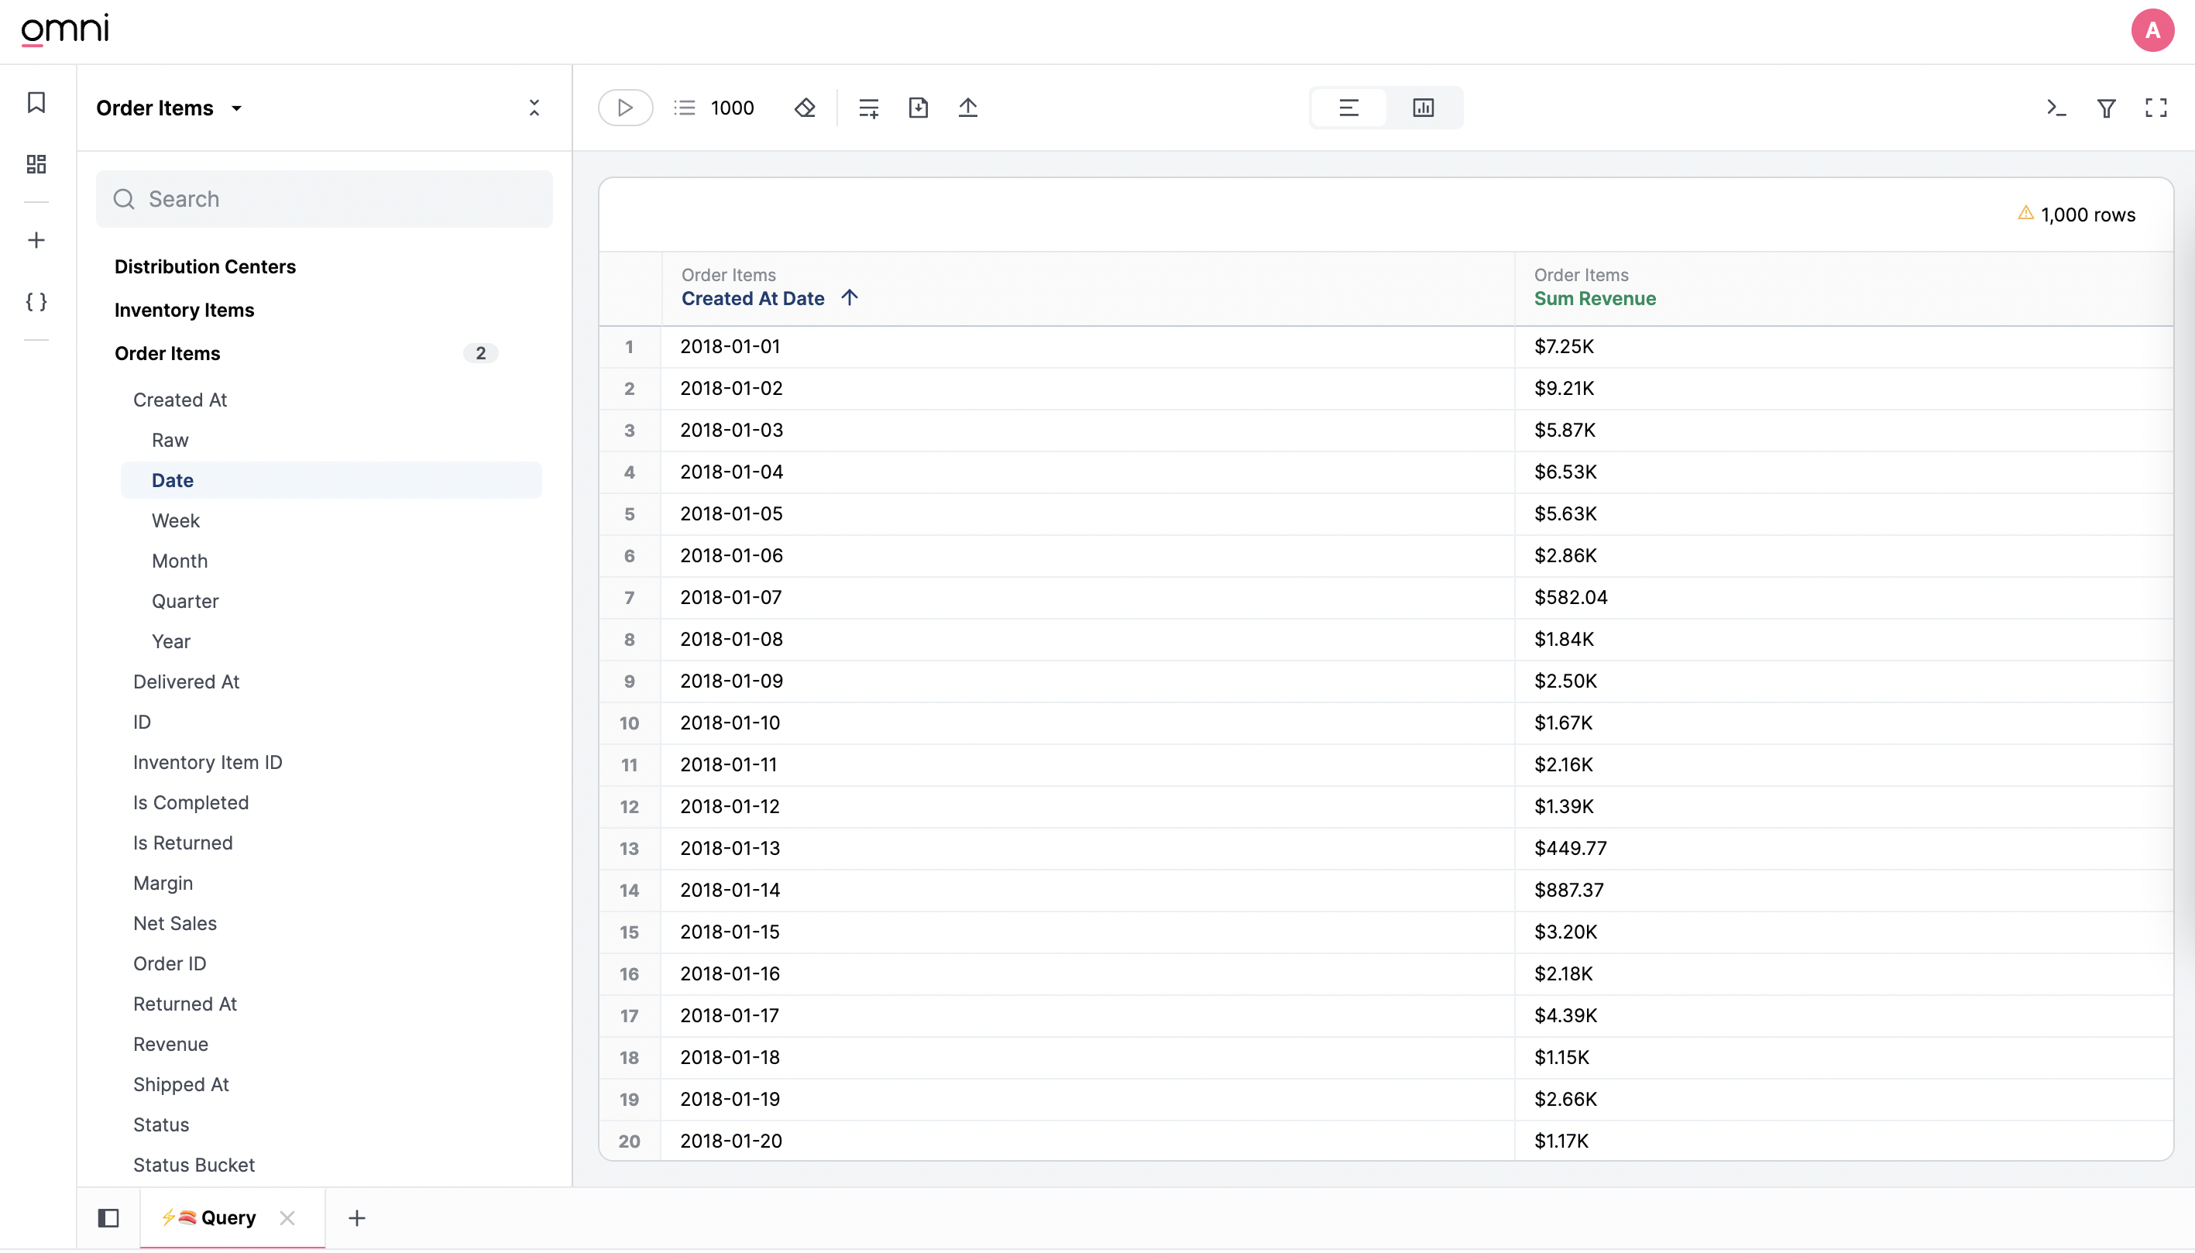The height and width of the screenshot is (1253, 2195).
Task: Open the dashboard grid sidebar icon
Action: 36,163
